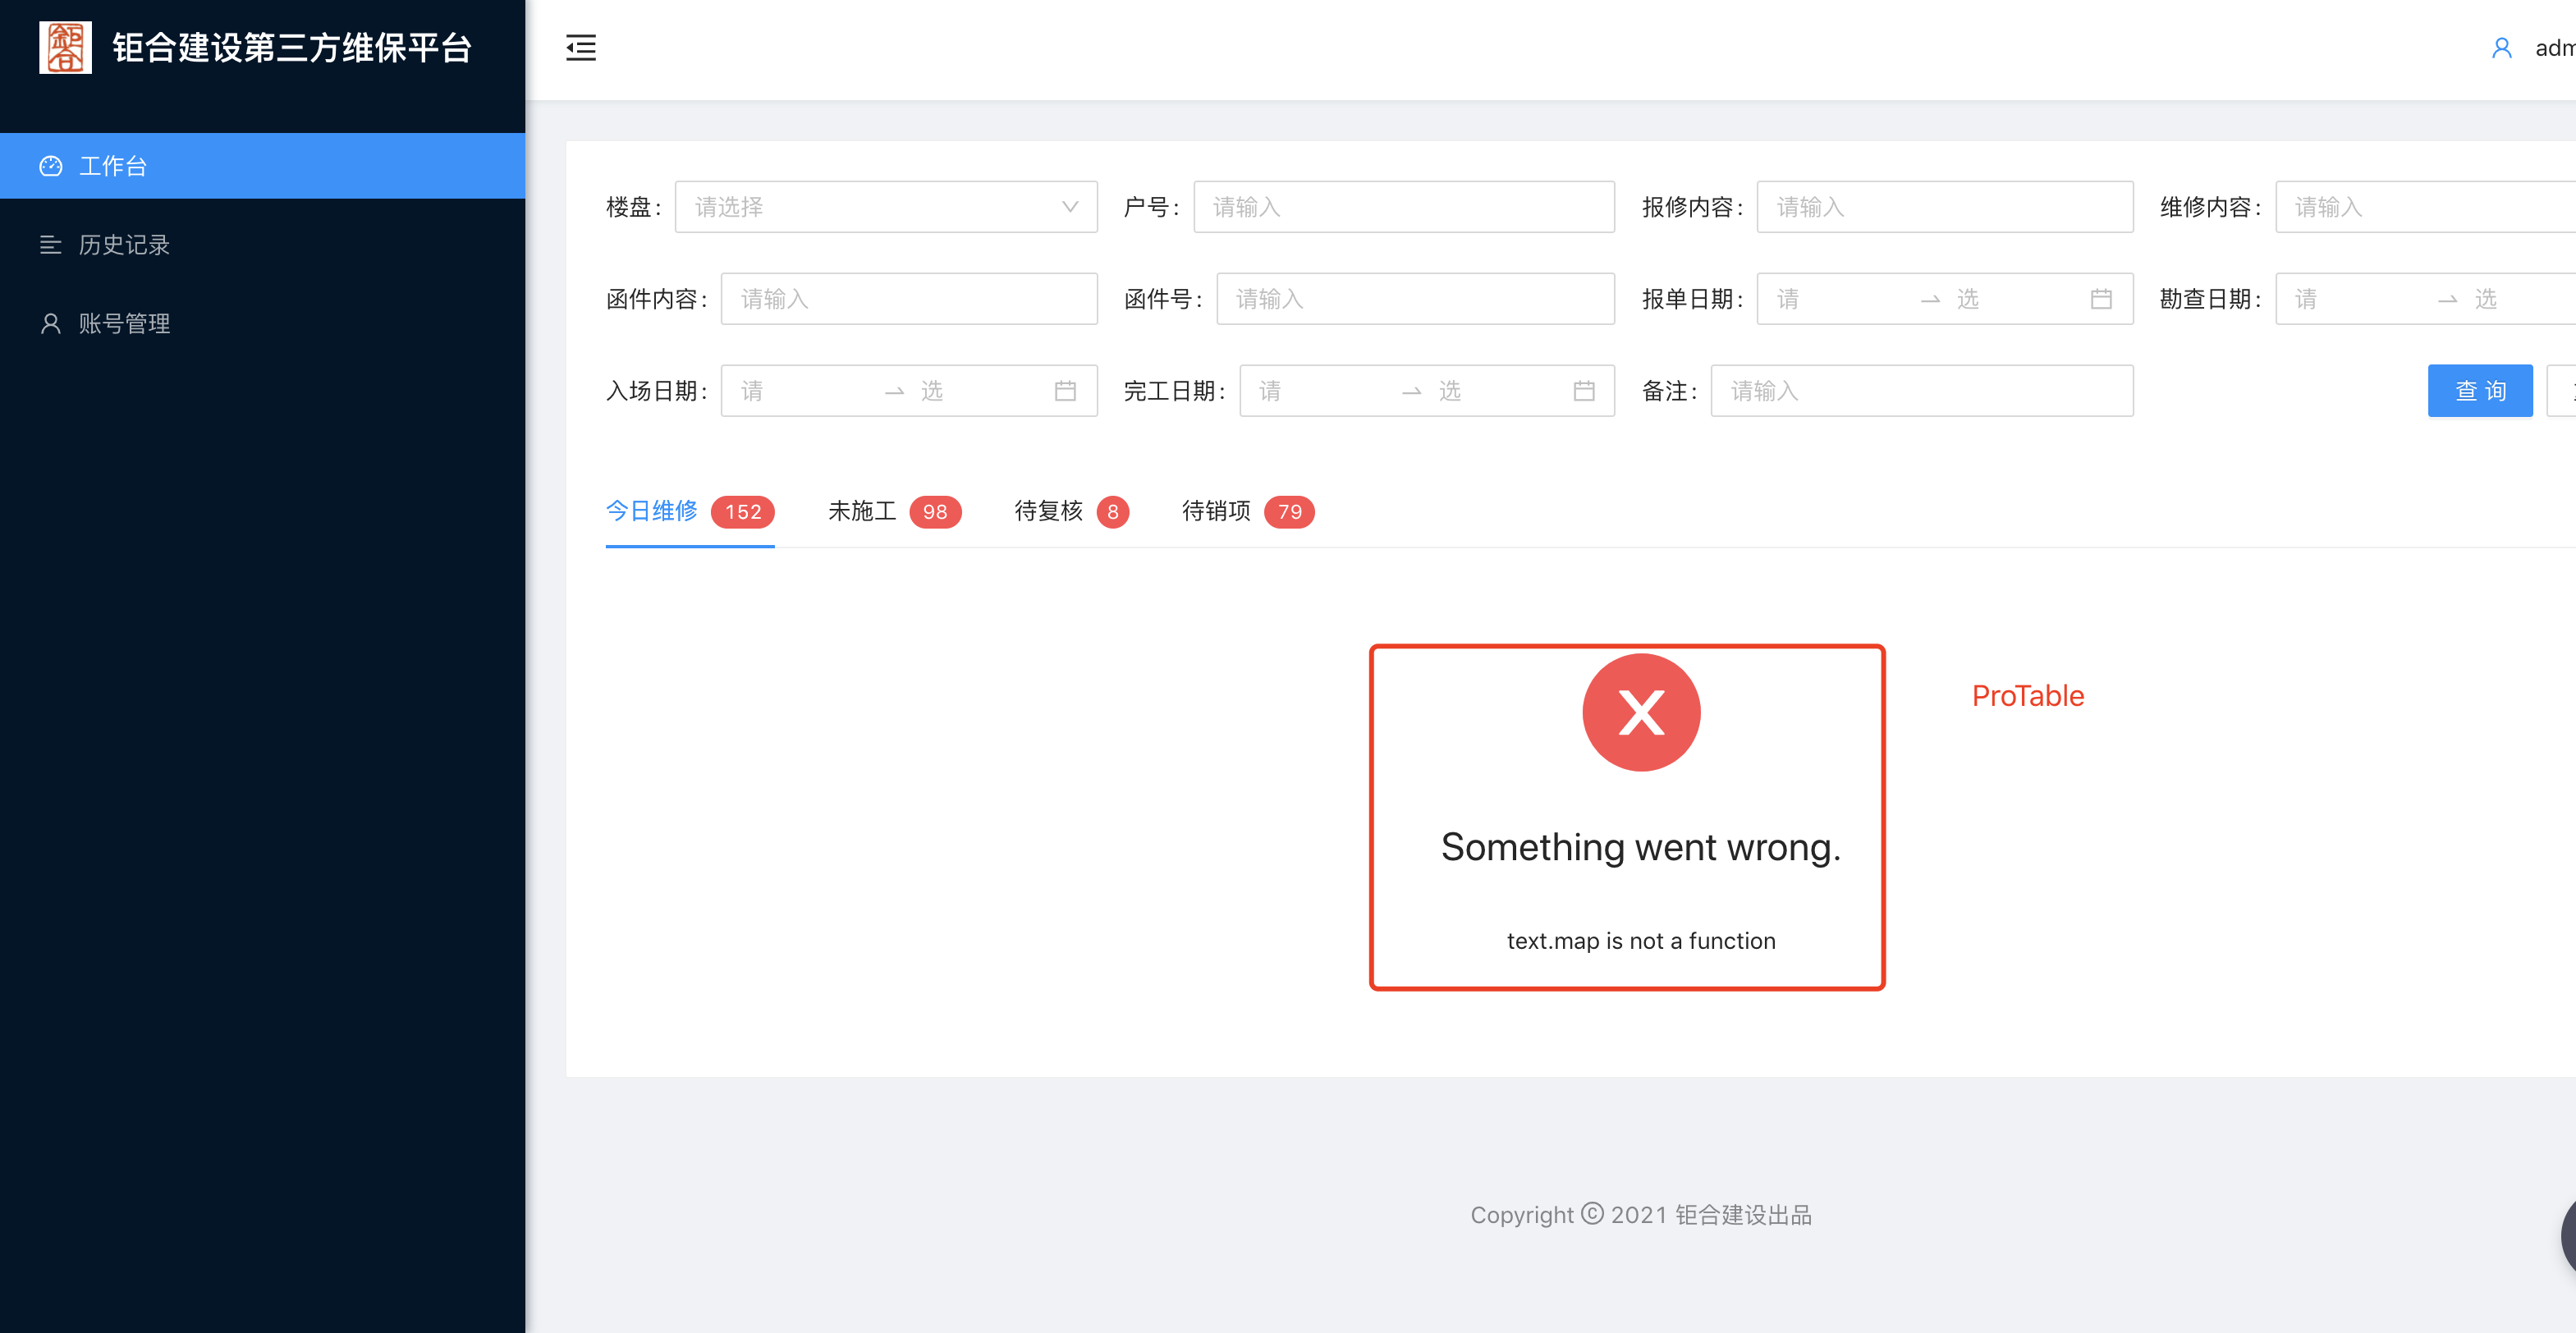
Task: Click the company seal logo icon
Action: click(x=65, y=46)
